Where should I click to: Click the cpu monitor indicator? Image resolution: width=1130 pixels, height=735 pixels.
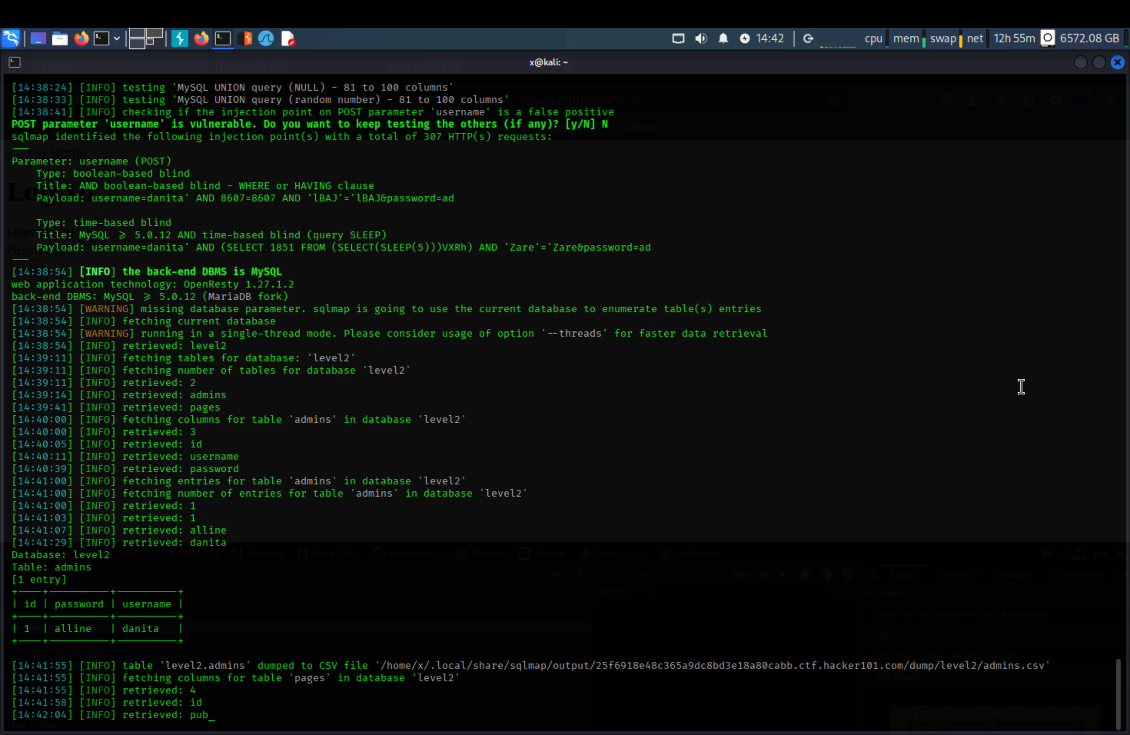[874, 38]
